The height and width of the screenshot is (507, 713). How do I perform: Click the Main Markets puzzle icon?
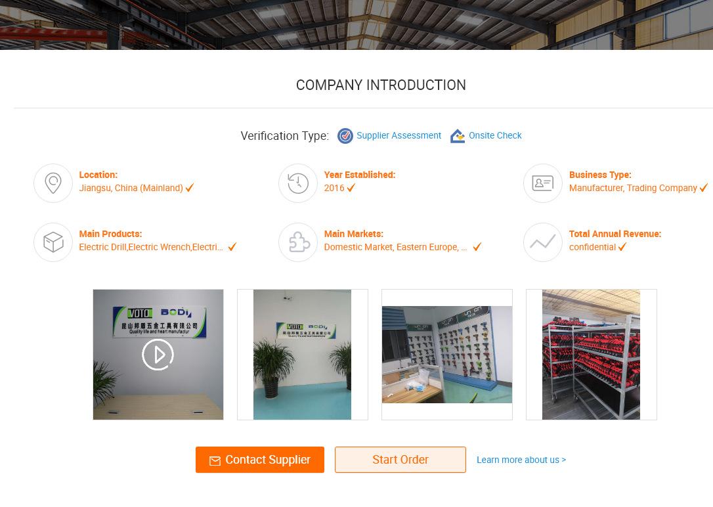coord(298,242)
